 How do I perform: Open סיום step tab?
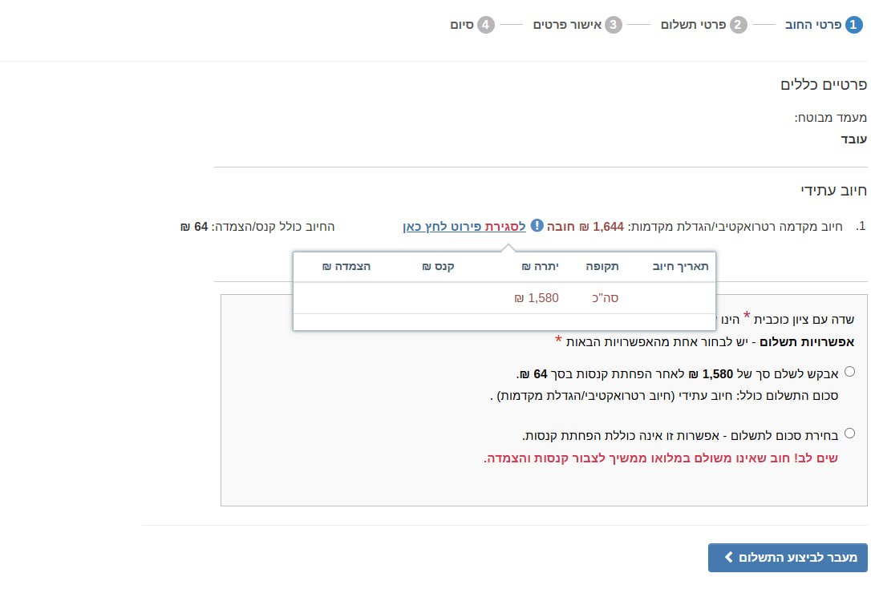click(x=472, y=25)
